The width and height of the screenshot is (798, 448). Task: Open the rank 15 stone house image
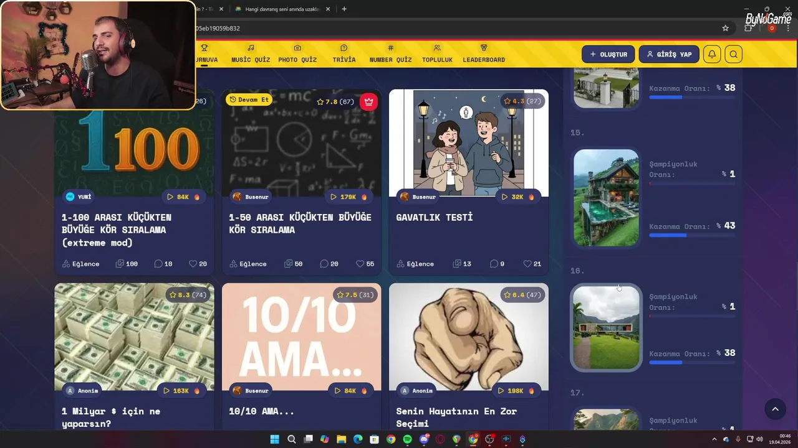coord(606,197)
